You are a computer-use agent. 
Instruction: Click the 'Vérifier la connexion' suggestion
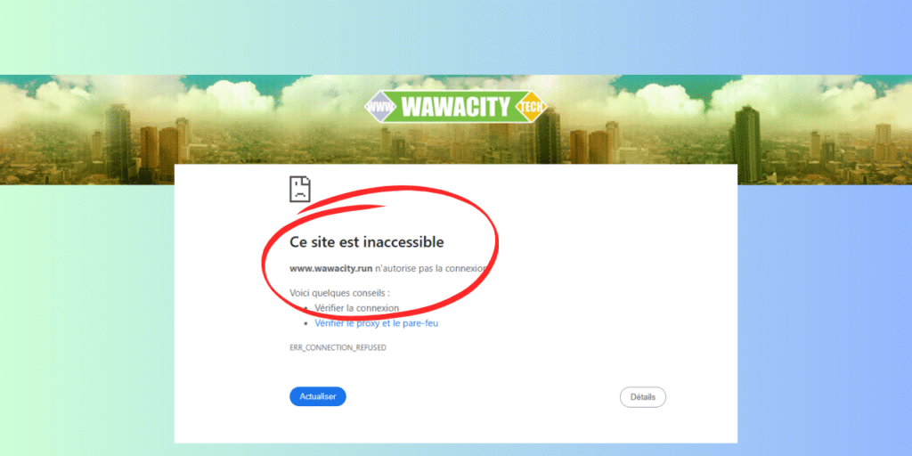[x=356, y=307]
